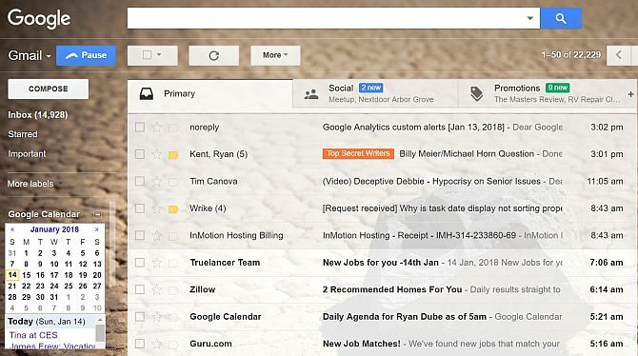Viewport: 638px width, 356px height.
Task: Click the COMPOSE button
Action: click(x=48, y=89)
